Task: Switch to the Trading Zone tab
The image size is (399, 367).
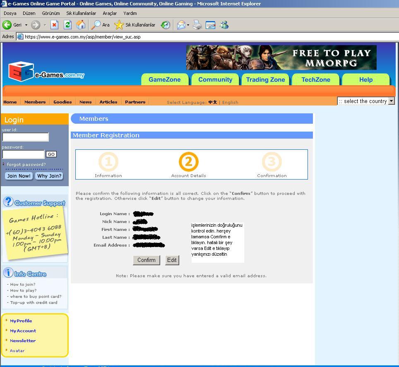Action: [x=265, y=79]
